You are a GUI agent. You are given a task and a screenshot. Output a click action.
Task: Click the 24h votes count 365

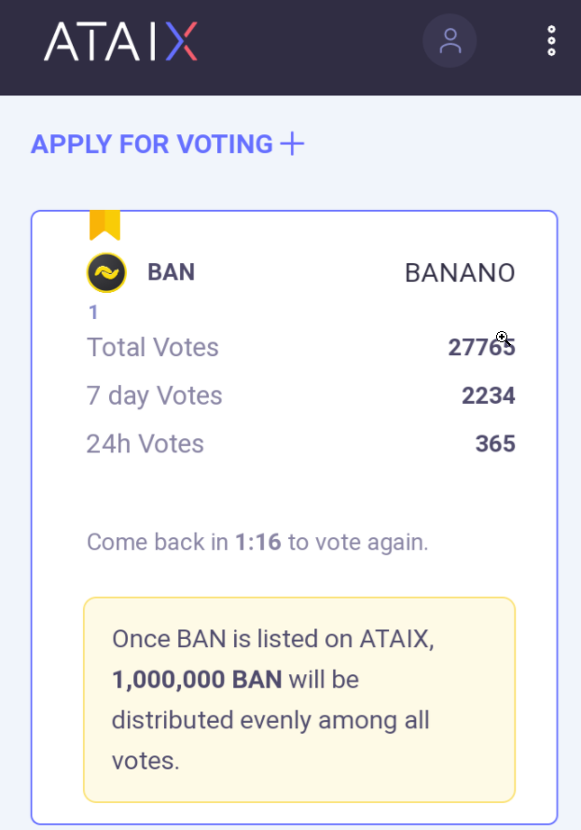[495, 444]
